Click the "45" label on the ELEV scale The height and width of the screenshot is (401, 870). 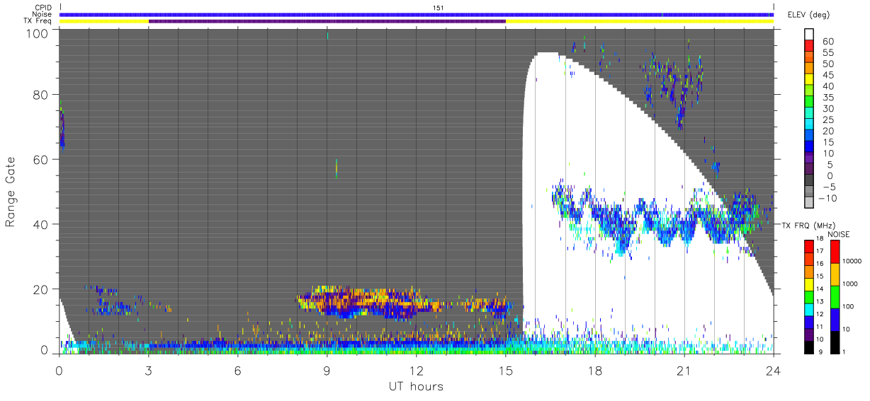(x=827, y=75)
